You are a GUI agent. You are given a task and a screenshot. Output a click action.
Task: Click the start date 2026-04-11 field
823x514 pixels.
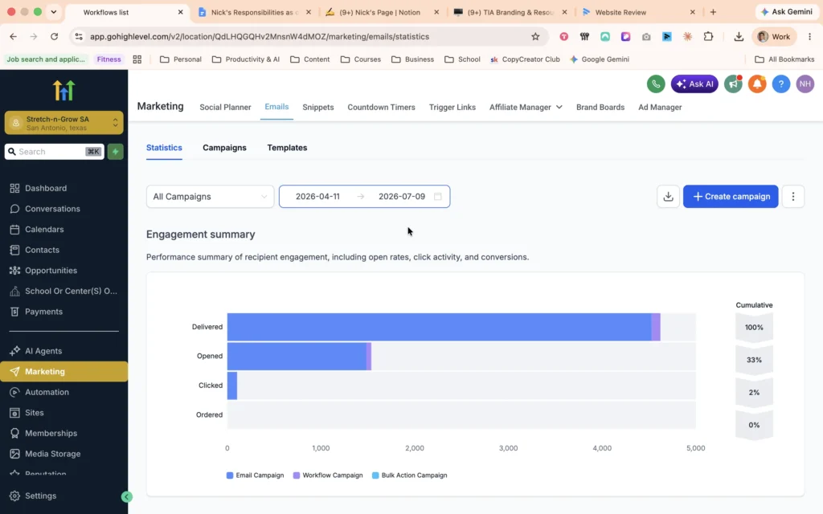tap(317, 196)
